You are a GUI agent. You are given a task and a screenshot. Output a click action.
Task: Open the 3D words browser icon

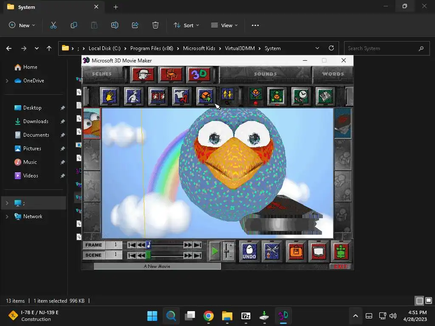tap(199, 74)
